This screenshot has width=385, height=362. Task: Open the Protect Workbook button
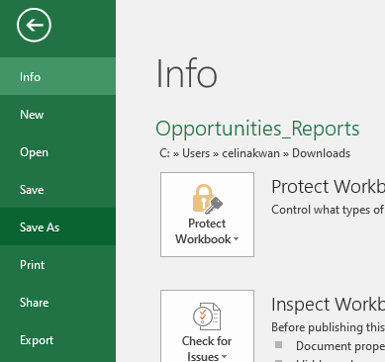pos(207,215)
